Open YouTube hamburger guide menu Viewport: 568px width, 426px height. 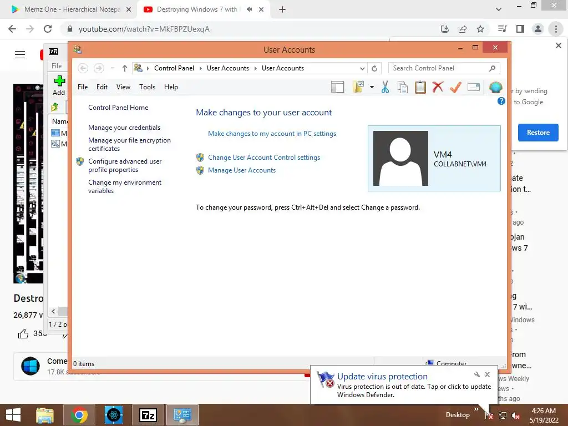pyautogui.click(x=20, y=55)
